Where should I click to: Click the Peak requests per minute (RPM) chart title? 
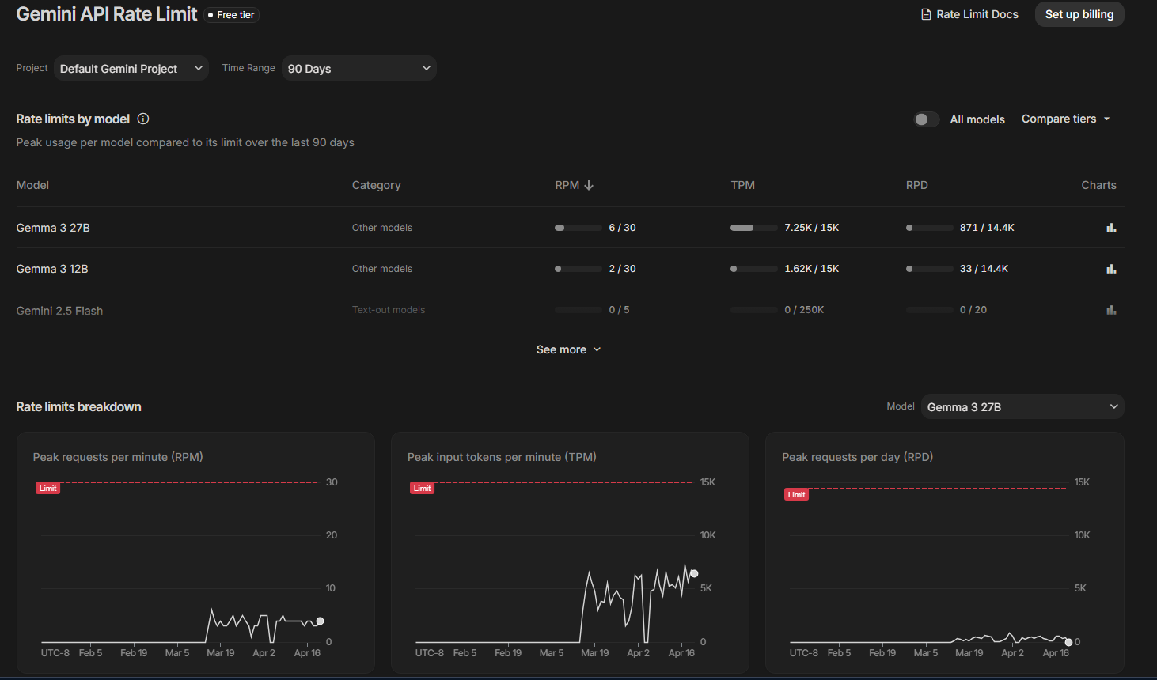(118, 457)
